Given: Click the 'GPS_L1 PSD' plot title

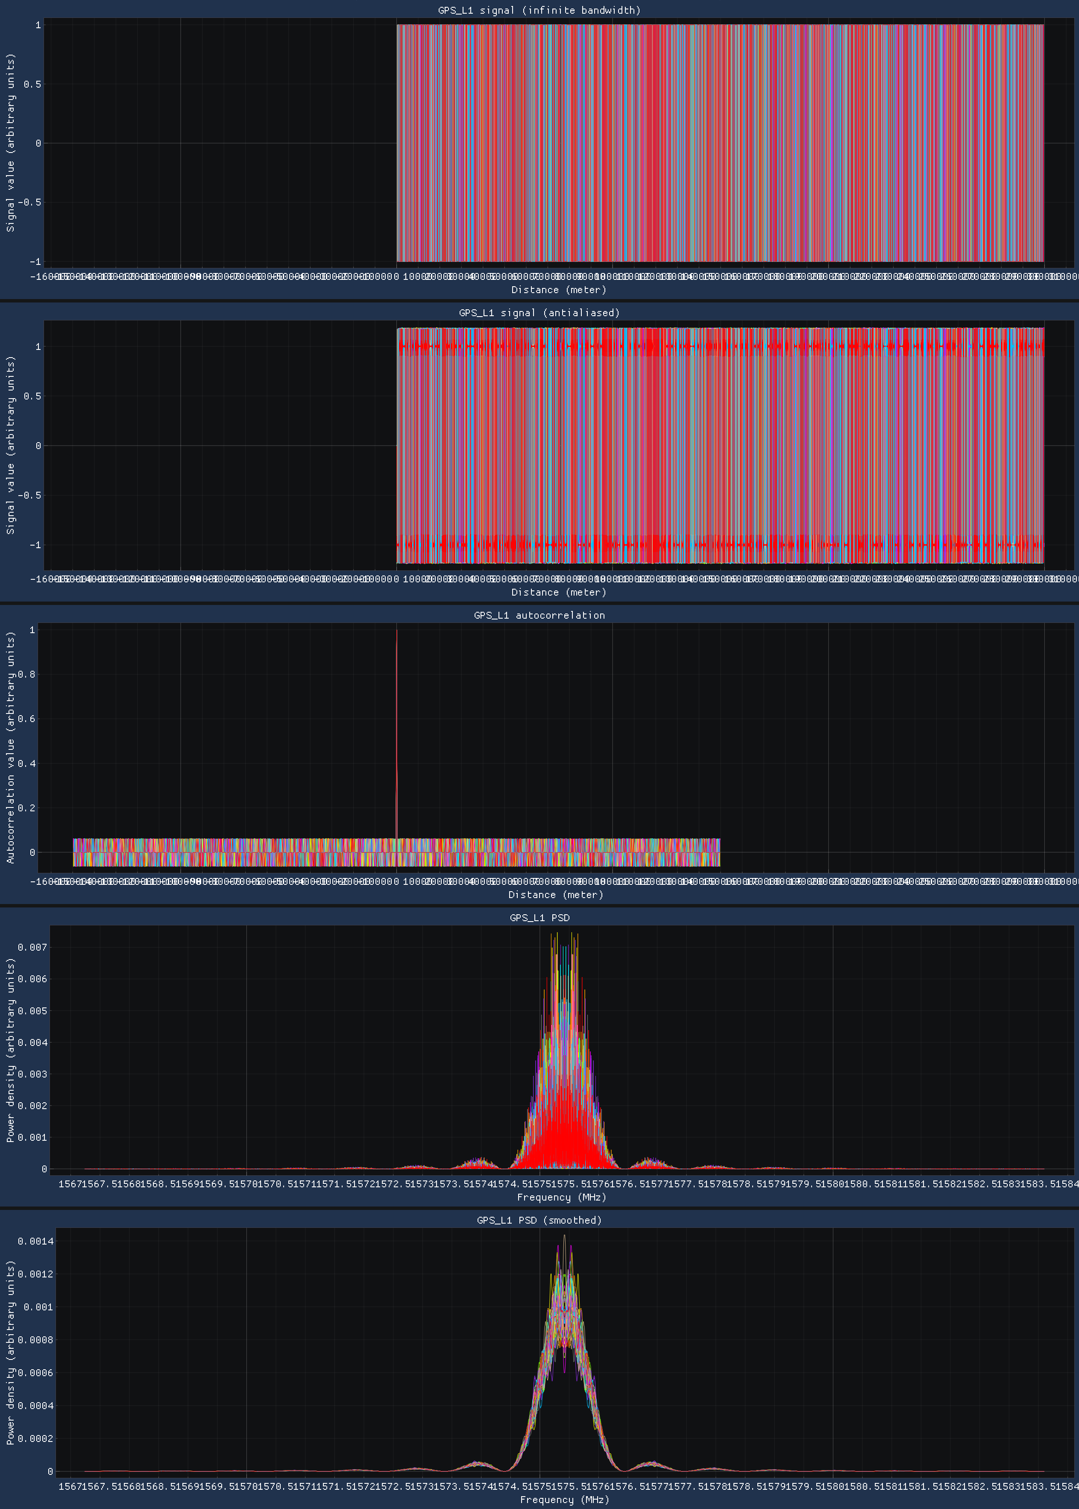Looking at the screenshot, I should pyautogui.click(x=539, y=918).
